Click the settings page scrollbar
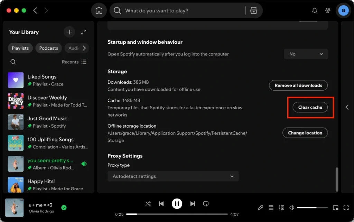The height and width of the screenshot is (222, 354). 337,179
